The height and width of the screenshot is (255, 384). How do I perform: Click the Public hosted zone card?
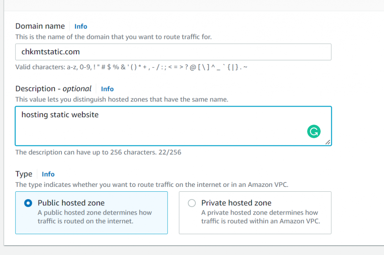click(91, 212)
